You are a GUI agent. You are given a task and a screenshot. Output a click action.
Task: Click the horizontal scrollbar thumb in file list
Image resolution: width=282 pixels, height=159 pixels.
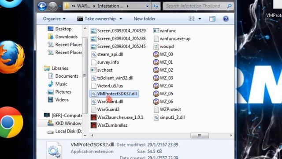click(x=200, y=136)
